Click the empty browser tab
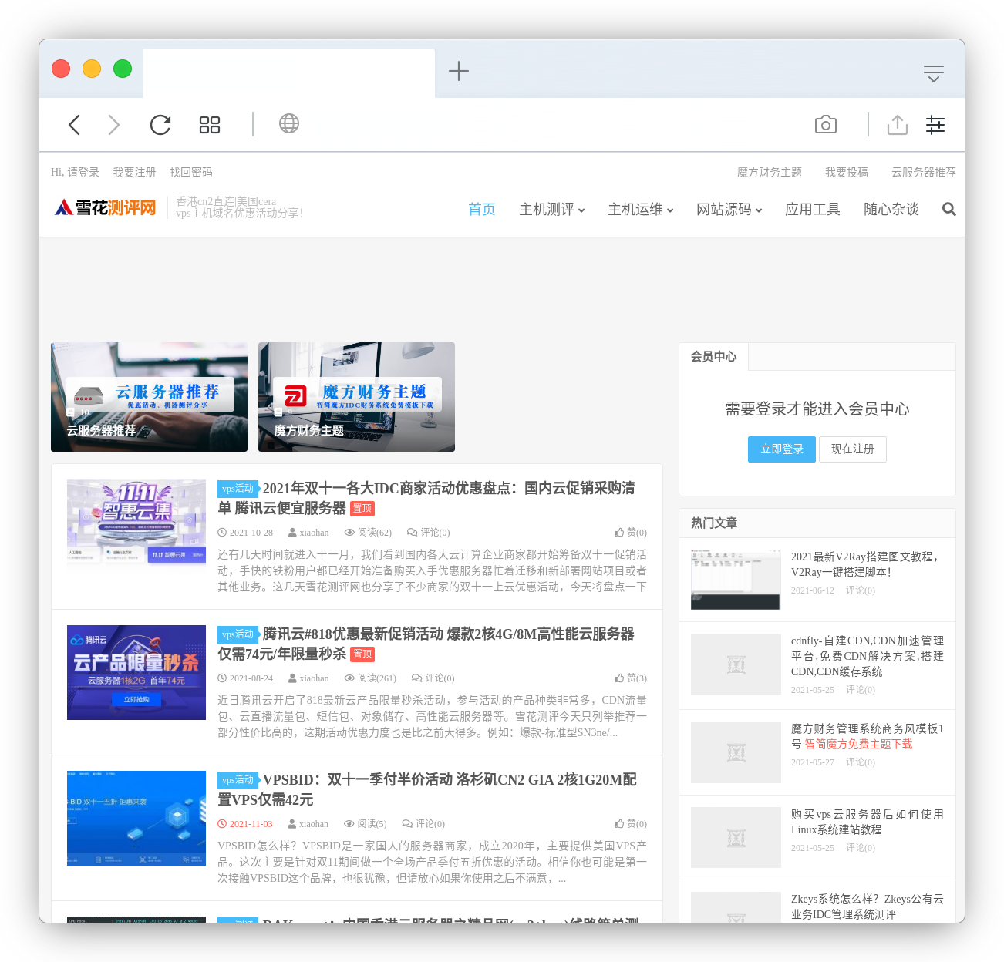 point(288,72)
